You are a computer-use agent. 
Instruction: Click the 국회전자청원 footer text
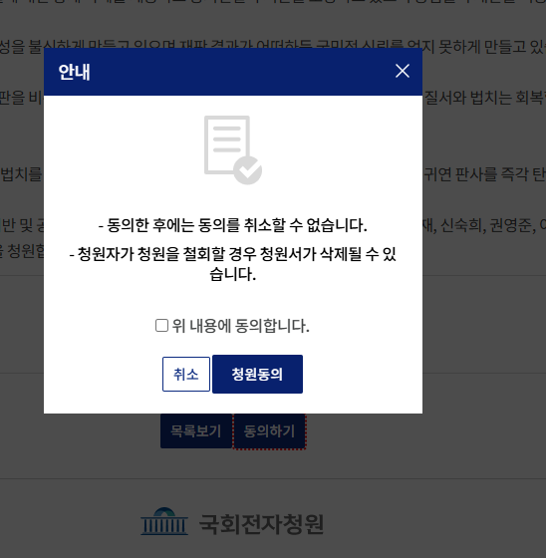pyautogui.click(x=261, y=524)
